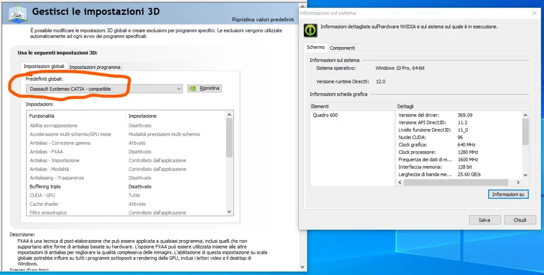Screen dimensions: 544x275
Task: Select the Buffering triplo setting row
Action: coord(126,187)
